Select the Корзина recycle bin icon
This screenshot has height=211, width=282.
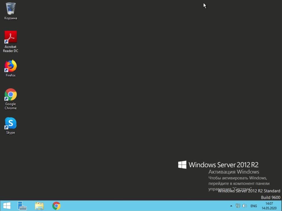click(x=11, y=9)
